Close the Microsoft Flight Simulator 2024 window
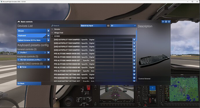The image size is (200, 108). click(x=197, y=1)
